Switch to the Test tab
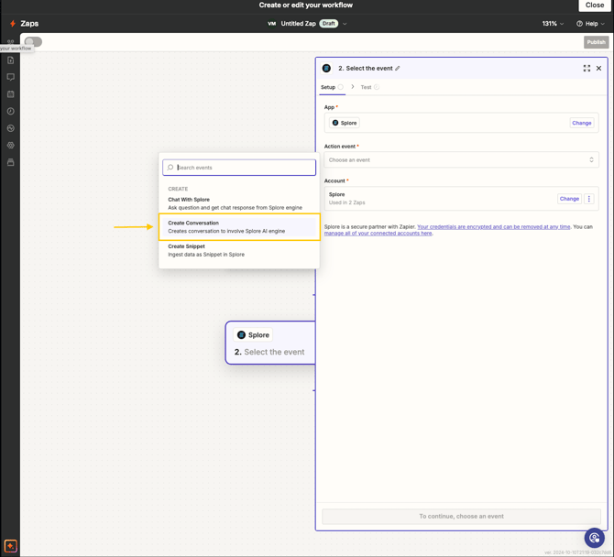 369,87
